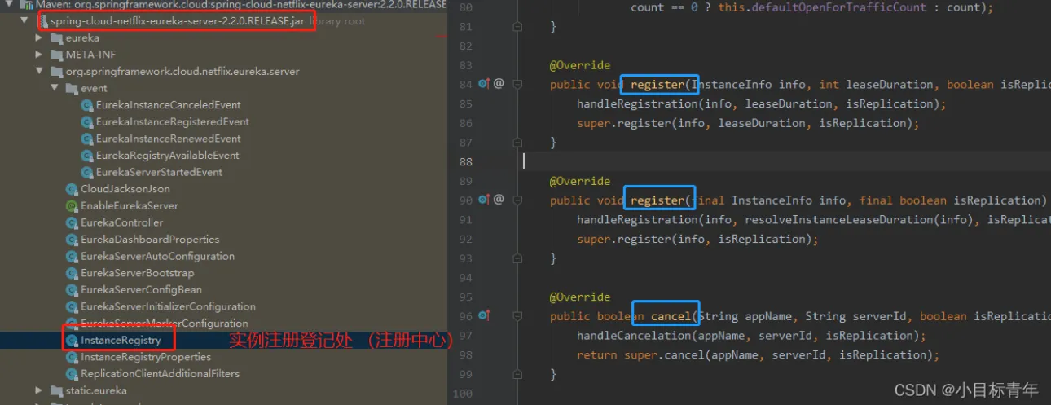Click handleRegistration call on line 85

pos(637,104)
